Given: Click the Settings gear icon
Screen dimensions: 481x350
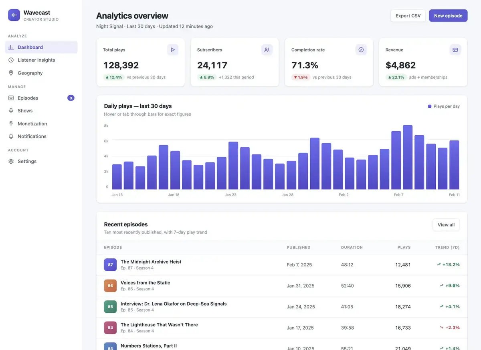Looking at the screenshot, I should [x=11, y=161].
